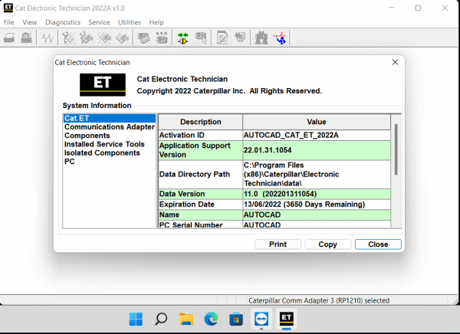Open the Utilities menu

pos(130,22)
